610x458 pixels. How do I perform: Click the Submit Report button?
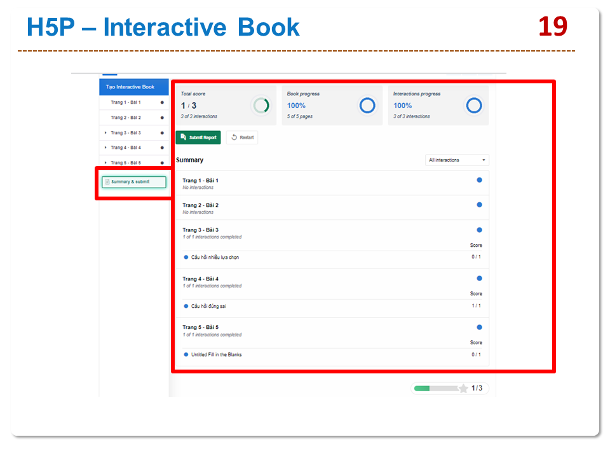(x=198, y=137)
